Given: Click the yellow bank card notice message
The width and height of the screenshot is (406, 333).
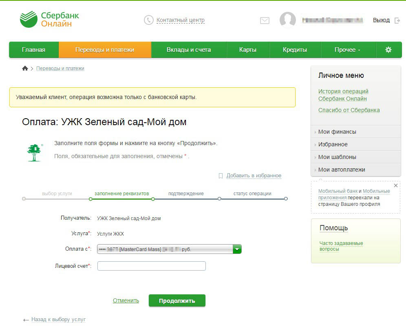Looking at the screenshot, I should [152, 97].
